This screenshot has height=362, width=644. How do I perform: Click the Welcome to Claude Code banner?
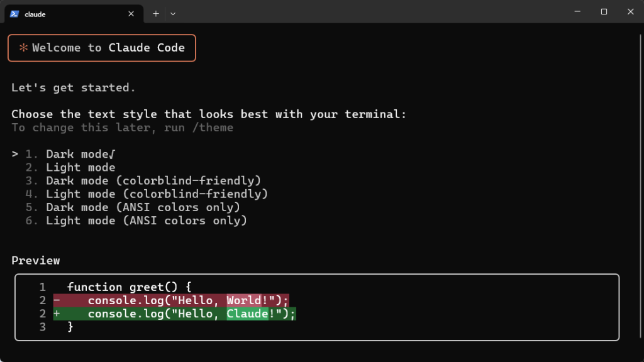[102, 48]
